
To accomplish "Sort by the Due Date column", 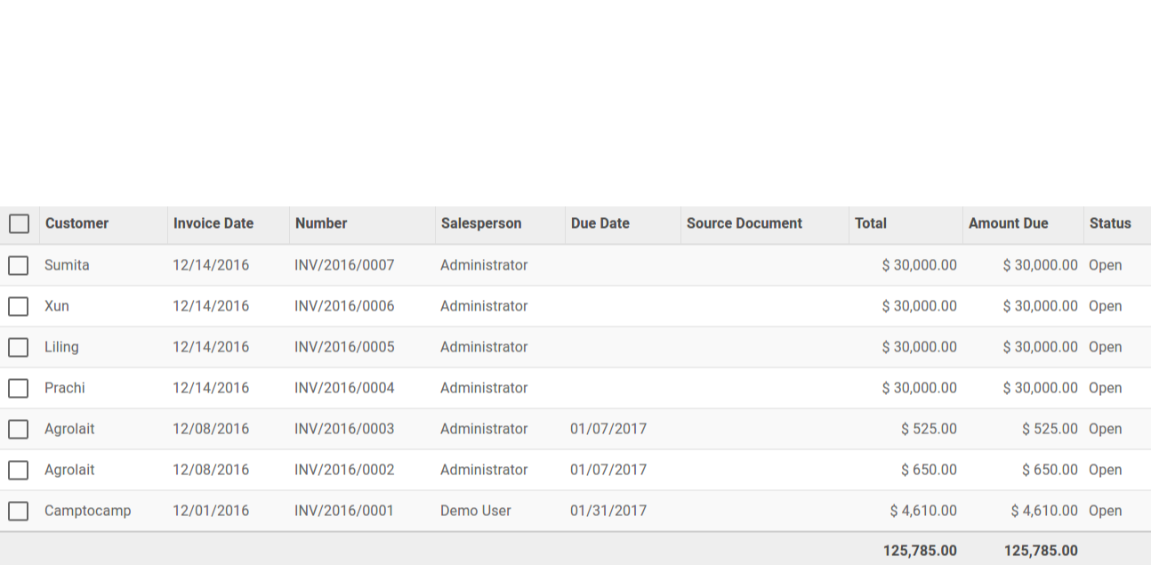I will click(x=600, y=223).
